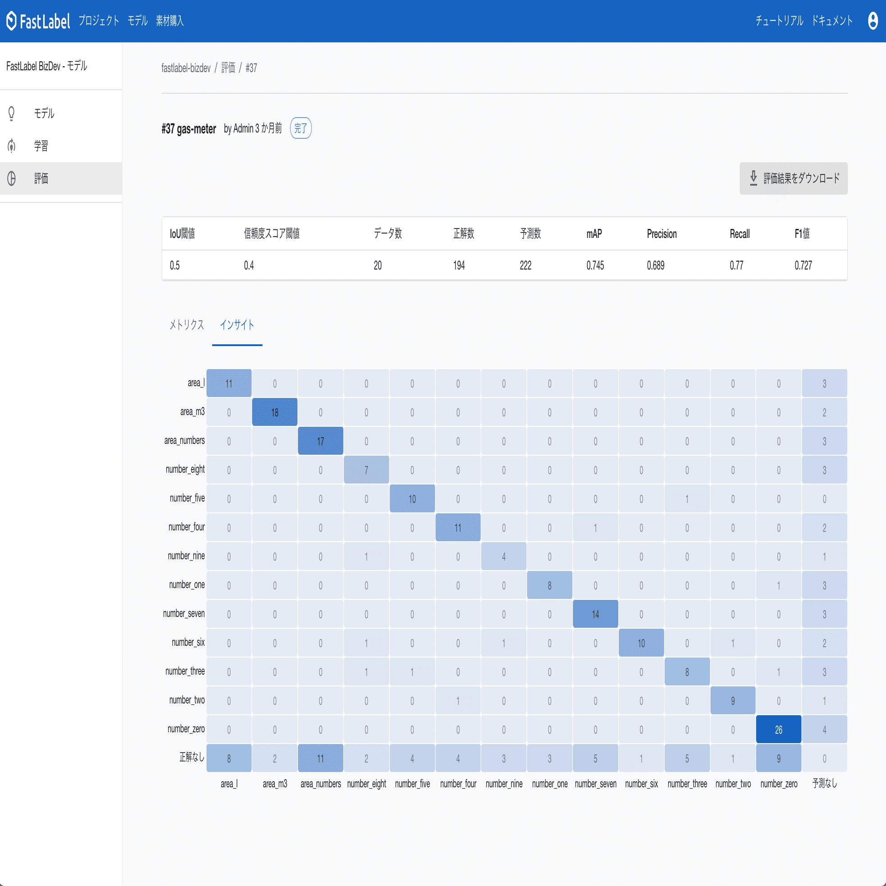Click the 学習 training sidebar icon

(11, 146)
